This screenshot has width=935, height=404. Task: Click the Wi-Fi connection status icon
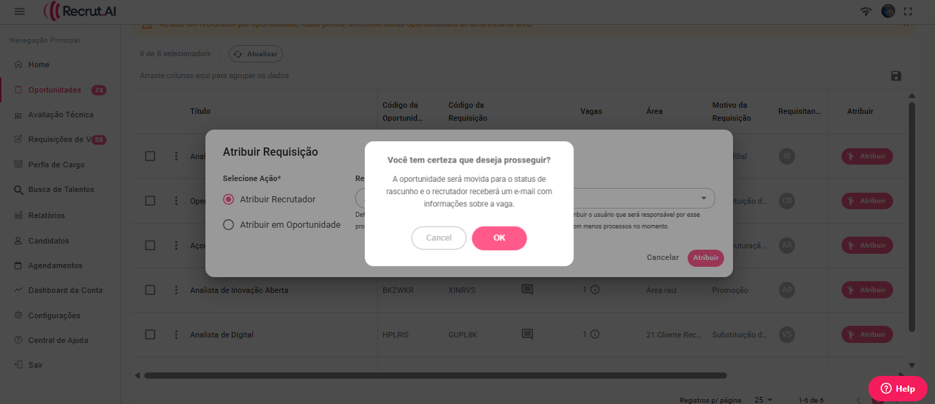[x=866, y=12]
